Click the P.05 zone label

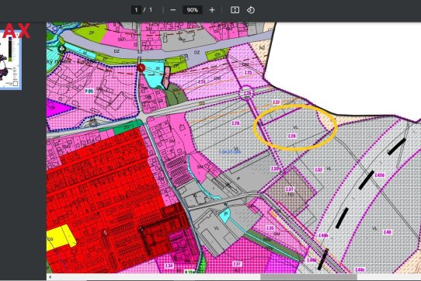(x=89, y=92)
